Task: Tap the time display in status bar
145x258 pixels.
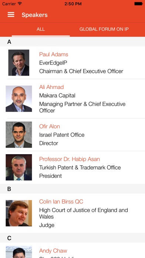Action: click(73, 4)
